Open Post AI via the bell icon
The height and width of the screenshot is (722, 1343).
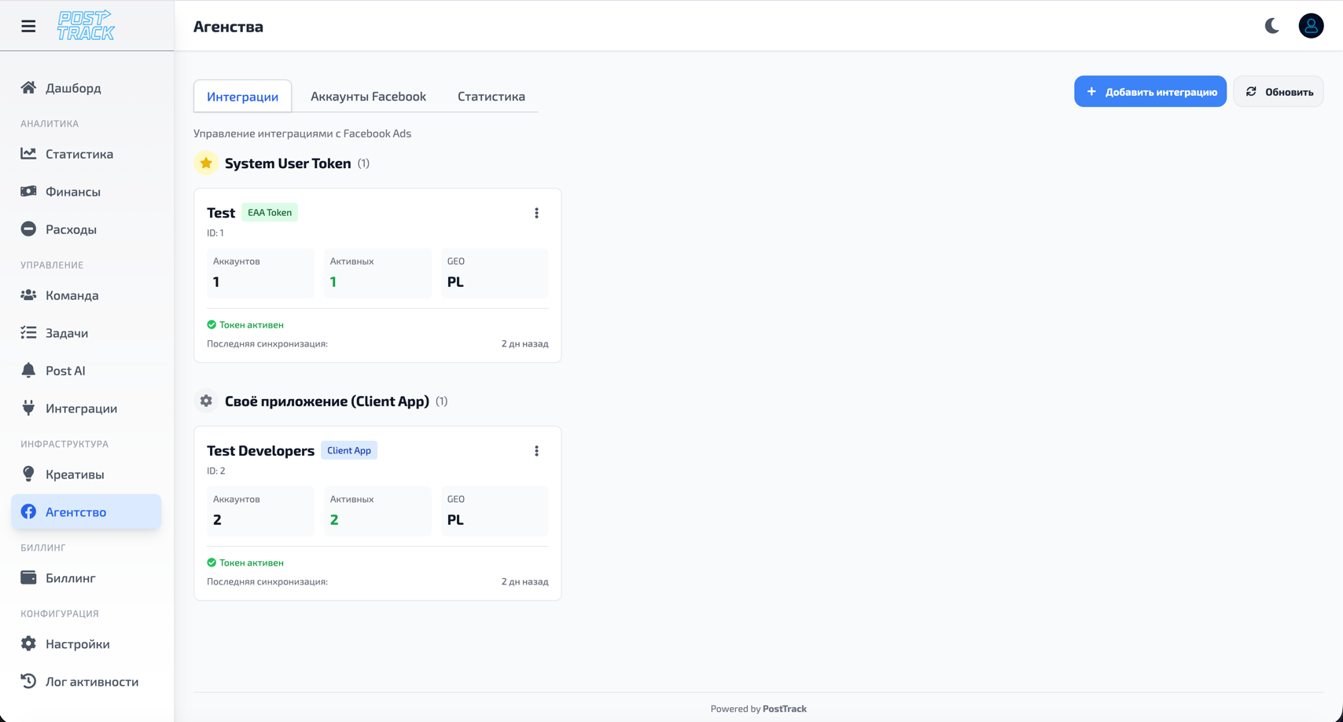click(28, 370)
